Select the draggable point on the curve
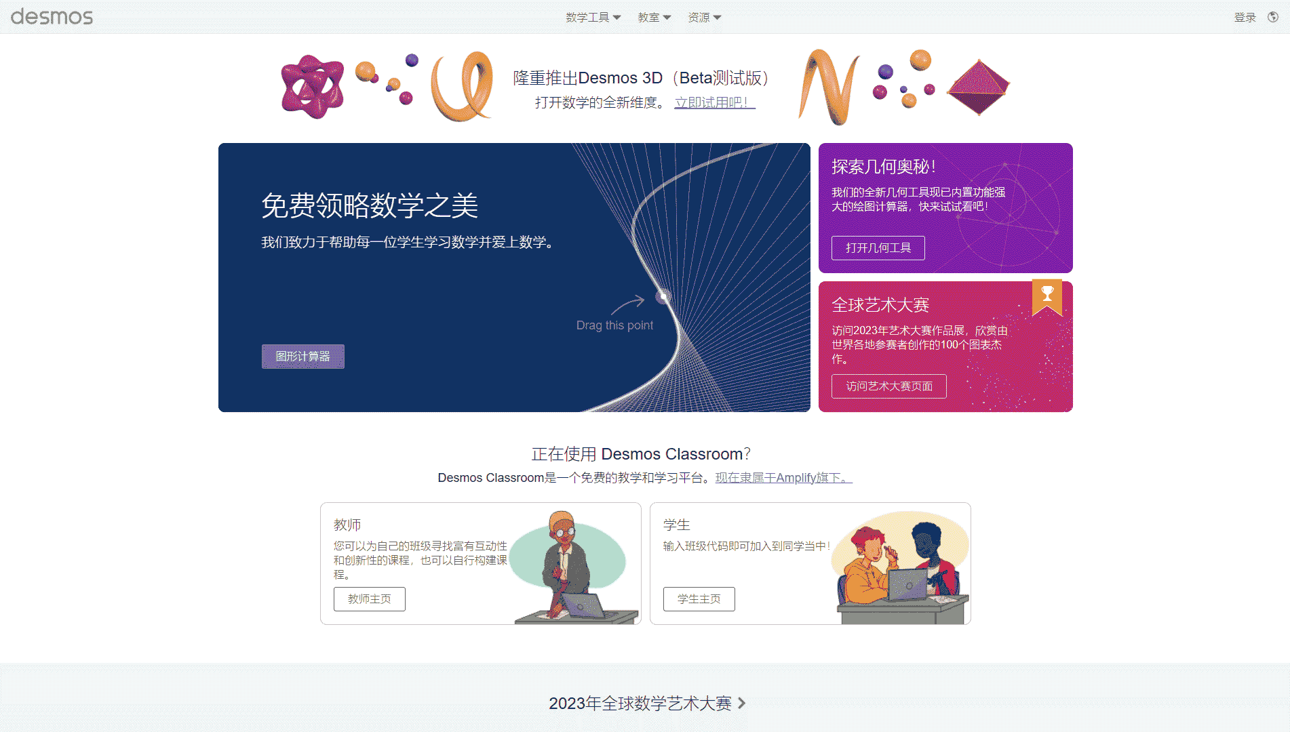1290x732 pixels. pos(663,296)
